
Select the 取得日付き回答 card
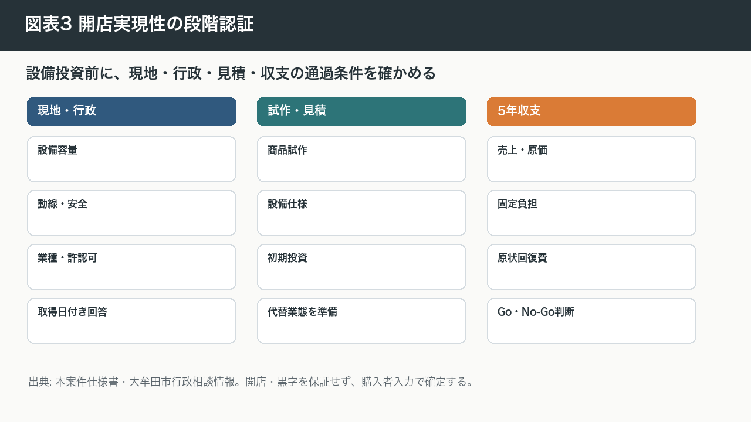[131, 321]
